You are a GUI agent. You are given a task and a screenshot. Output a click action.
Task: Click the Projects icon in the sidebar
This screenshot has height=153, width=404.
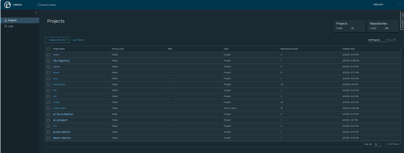tap(6, 20)
